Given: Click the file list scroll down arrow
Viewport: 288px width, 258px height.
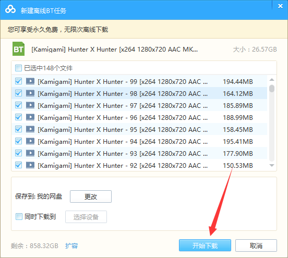Looking at the screenshot, I should click(272, 165).
